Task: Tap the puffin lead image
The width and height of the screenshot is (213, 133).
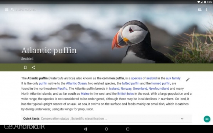Action: click(x=106, y=34)
